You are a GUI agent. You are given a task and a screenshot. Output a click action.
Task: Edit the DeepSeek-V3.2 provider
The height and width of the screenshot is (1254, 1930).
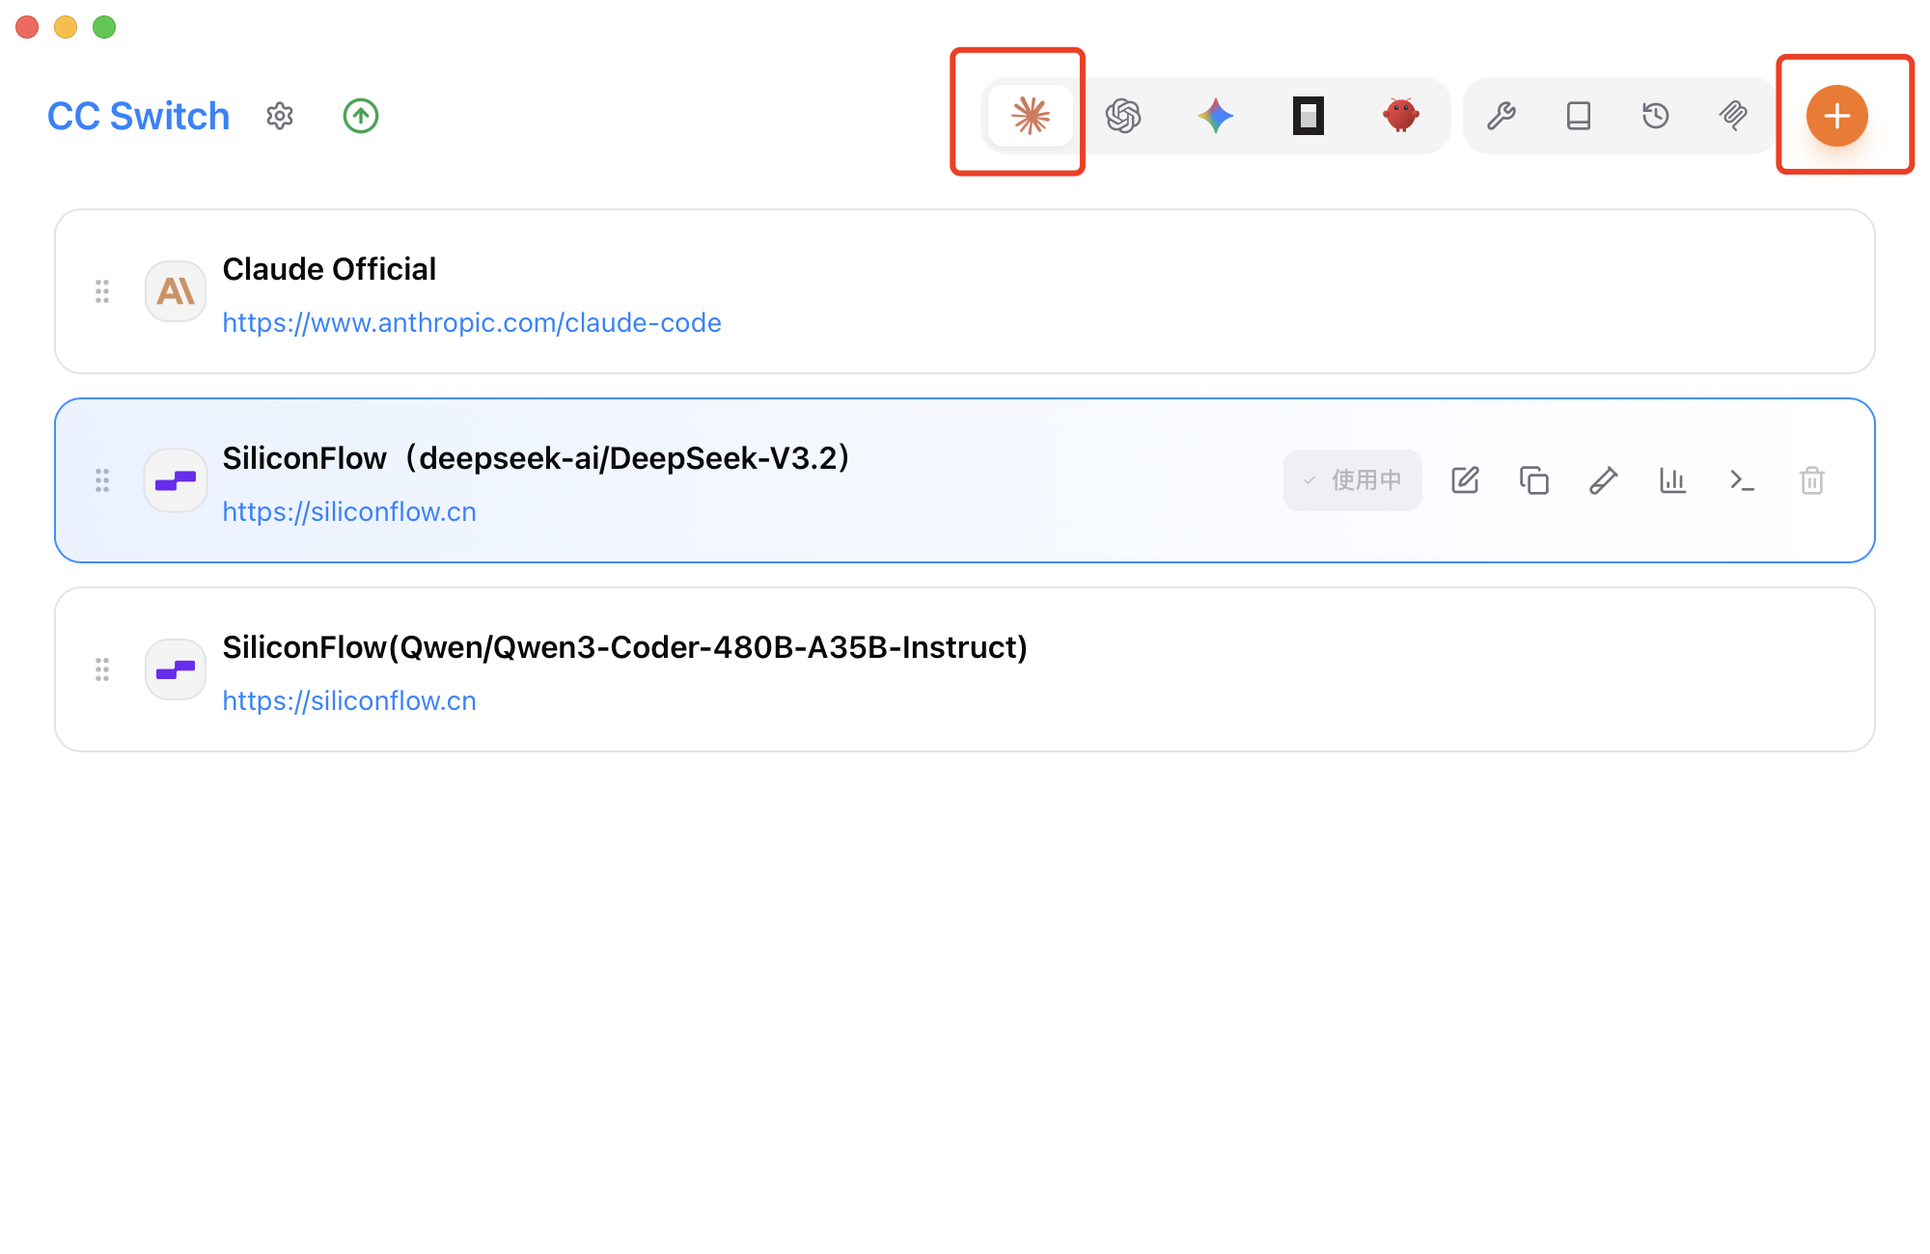click(x=1465, y=480)
